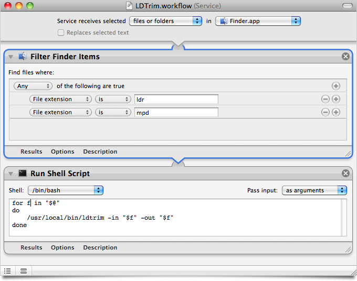Click the 'Find files where:' label
Screen dimensions: 357x281
point(31,72)
